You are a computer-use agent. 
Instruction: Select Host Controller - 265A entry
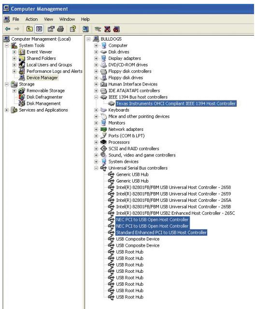[173, 200]
